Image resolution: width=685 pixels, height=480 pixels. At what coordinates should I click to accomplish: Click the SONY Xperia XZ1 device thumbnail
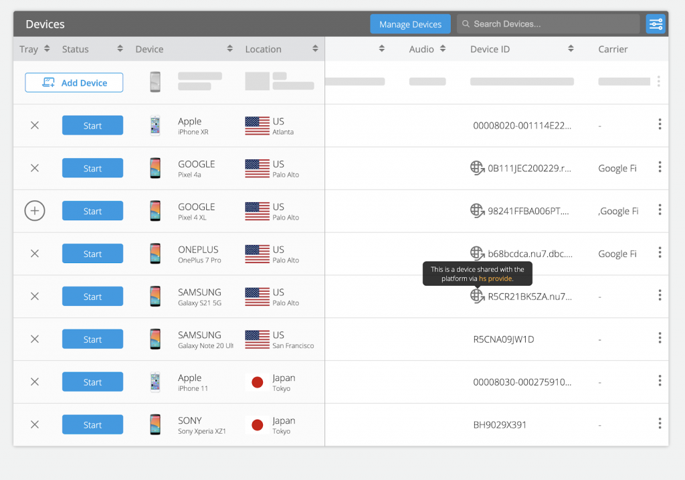click(x=155, y=424)
